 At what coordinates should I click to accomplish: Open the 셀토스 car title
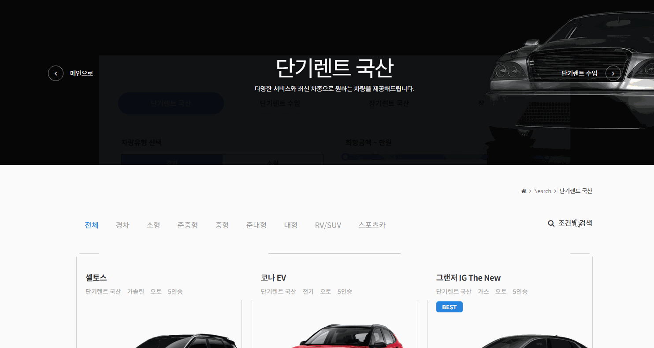click(96, 278)
